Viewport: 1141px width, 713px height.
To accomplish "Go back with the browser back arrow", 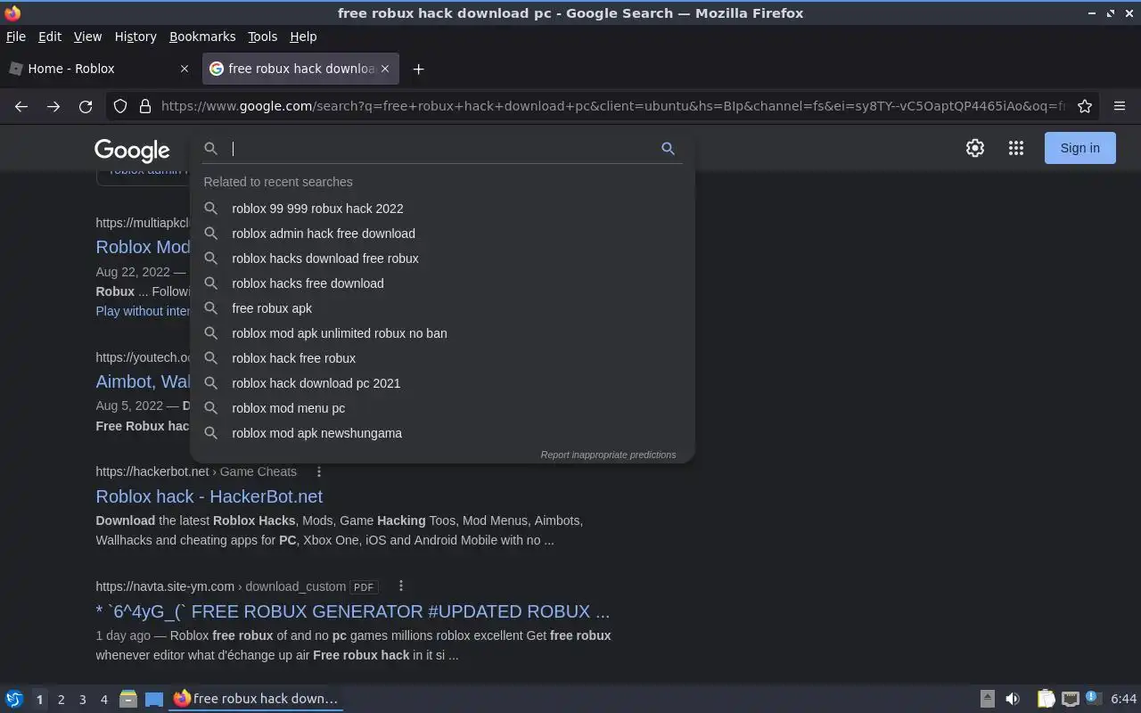I will coord(21,106).
